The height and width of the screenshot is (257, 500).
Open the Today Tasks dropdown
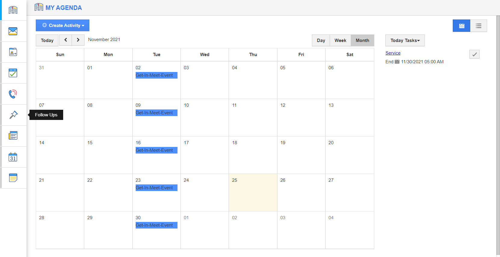[405, 40]
